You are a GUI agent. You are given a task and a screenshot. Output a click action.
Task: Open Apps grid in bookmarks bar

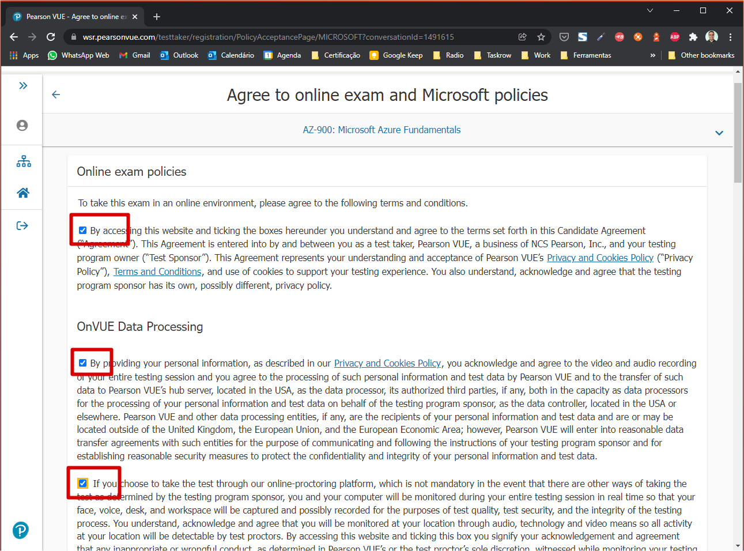[x=24, y=55]
